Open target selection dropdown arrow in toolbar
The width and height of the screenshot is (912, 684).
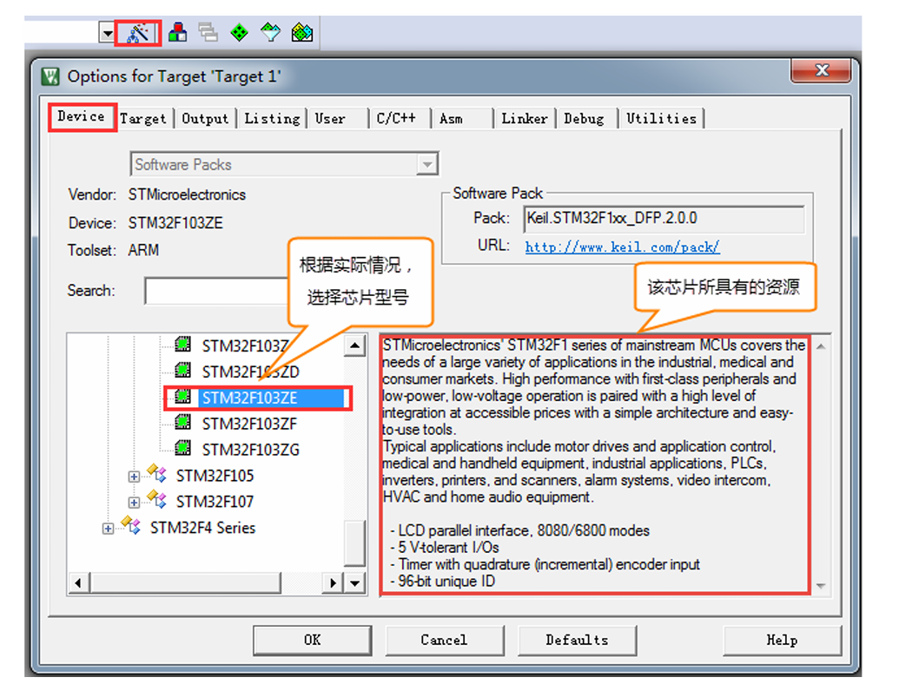point(107,33)
